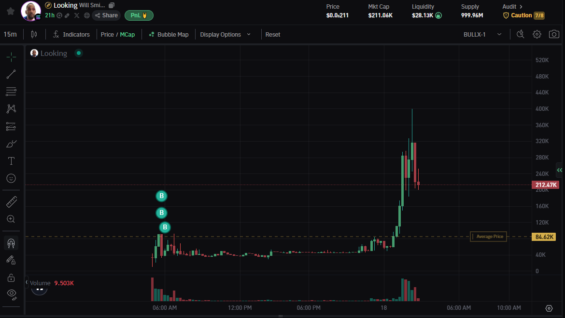Screen dimensions: 565x318
Task: Click the 21h token age label
Action: click(x=50, y=15)
